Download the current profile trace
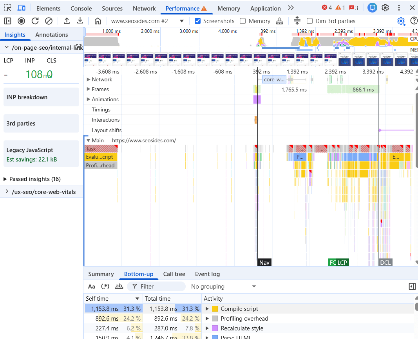 [x=80, y=21]
